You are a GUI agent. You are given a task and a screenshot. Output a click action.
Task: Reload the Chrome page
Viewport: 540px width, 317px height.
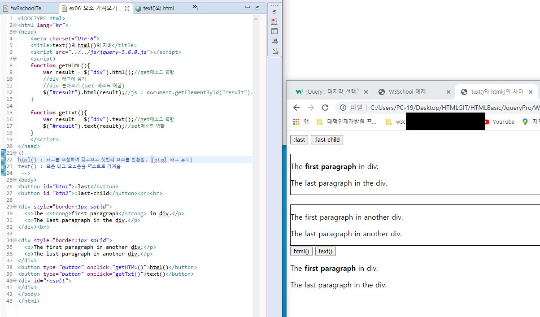(x=326, y=108)
